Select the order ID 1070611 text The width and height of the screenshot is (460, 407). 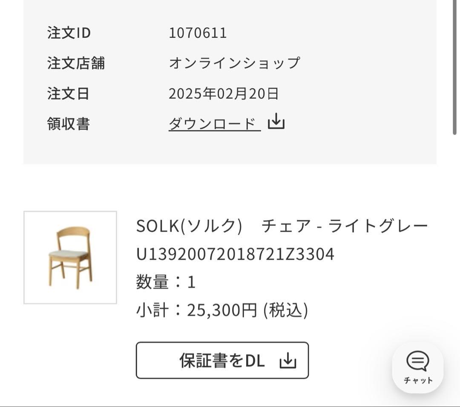click(198, 33)
